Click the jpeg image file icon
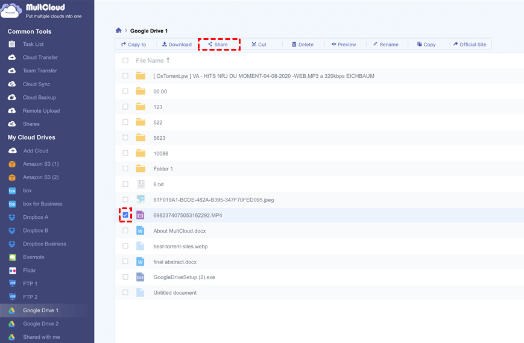 (x=140, y=200)
